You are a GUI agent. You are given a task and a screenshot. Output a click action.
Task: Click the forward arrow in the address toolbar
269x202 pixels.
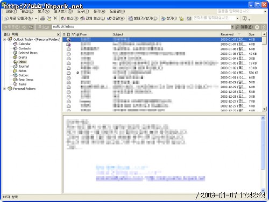click(x=24, y=27)
